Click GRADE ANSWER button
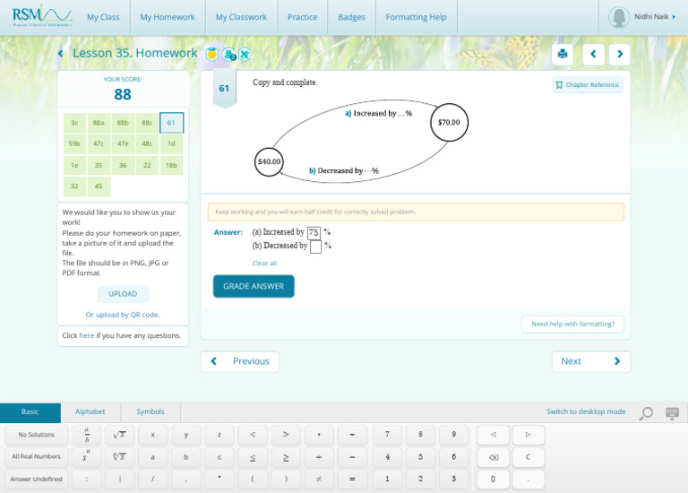688x493 pixels. tap(254, 286)
